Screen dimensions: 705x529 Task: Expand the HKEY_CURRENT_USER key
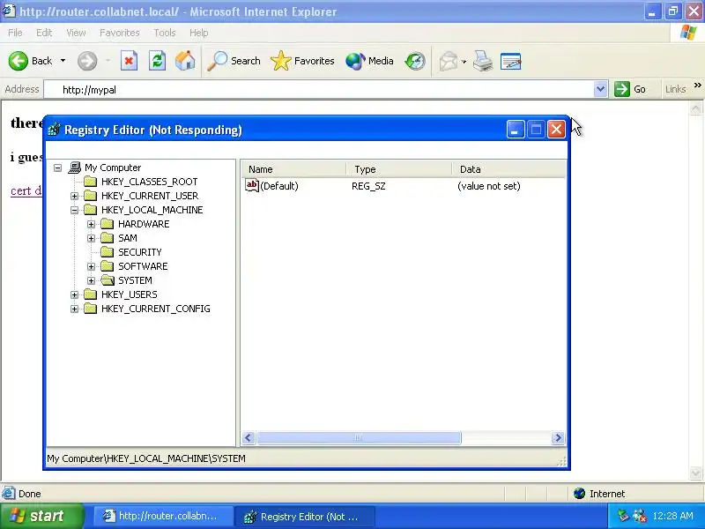74,196
